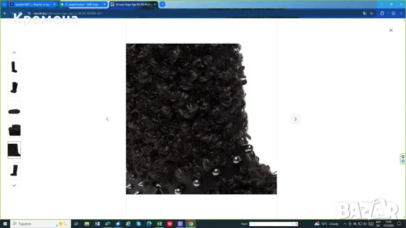Select first boot thumbnail, side view
This screenshot has width=406, height=228.
click(x=14, y=67)
